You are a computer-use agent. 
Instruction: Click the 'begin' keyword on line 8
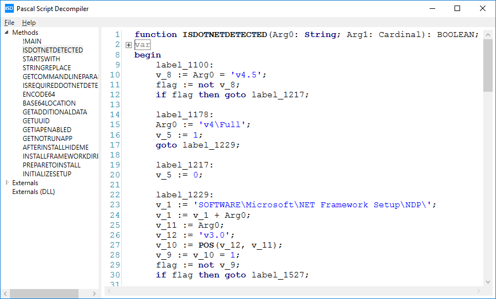coord(148,55)
